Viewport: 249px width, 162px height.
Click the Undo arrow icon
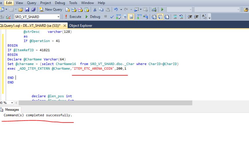click(116, 9)
